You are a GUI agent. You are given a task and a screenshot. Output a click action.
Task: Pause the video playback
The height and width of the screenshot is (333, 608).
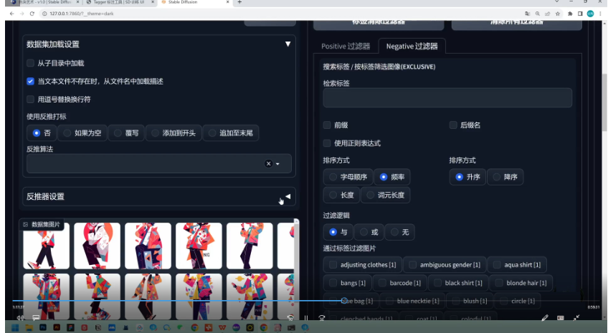[x=306, y=318]
